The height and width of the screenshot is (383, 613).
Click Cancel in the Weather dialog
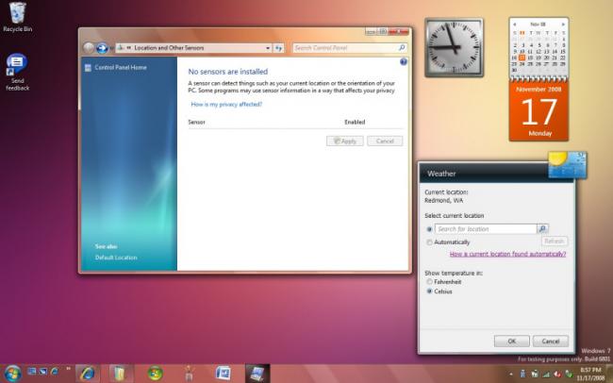pos(551,341)
